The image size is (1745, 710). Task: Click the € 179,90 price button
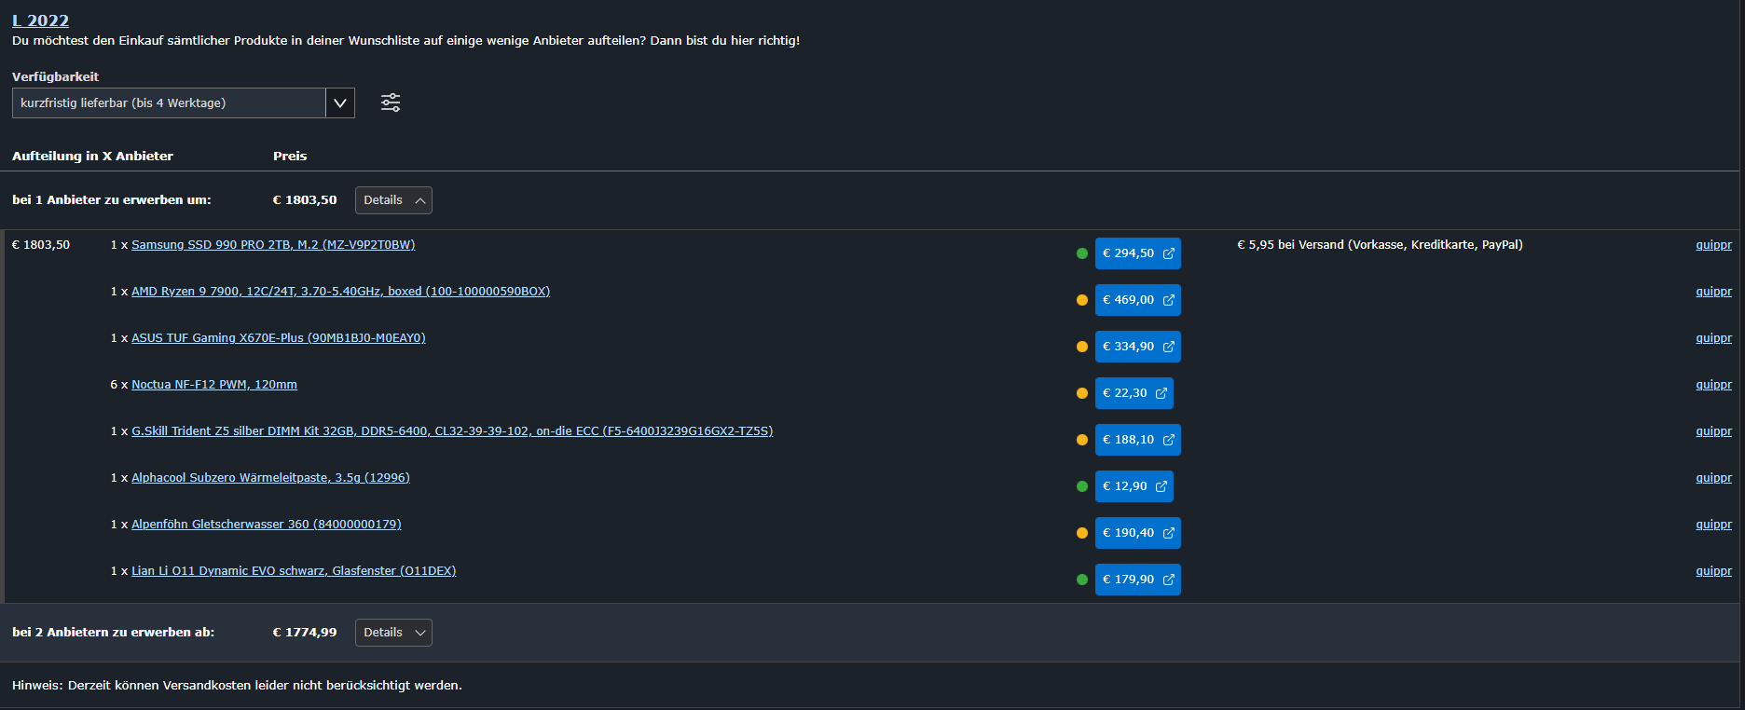tap(1137, 580)
